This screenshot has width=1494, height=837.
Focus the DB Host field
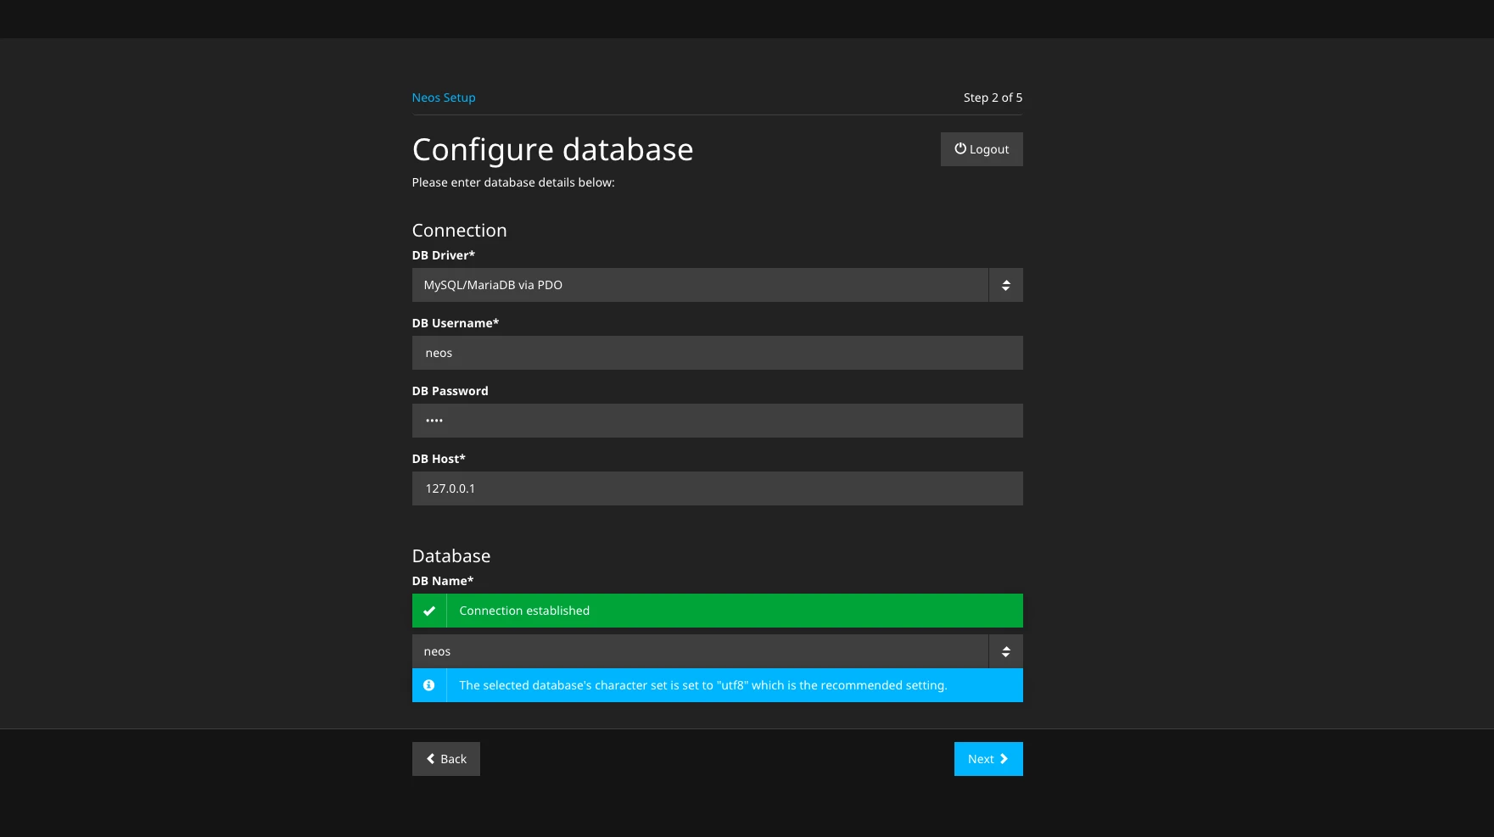(x=717, y=488)
